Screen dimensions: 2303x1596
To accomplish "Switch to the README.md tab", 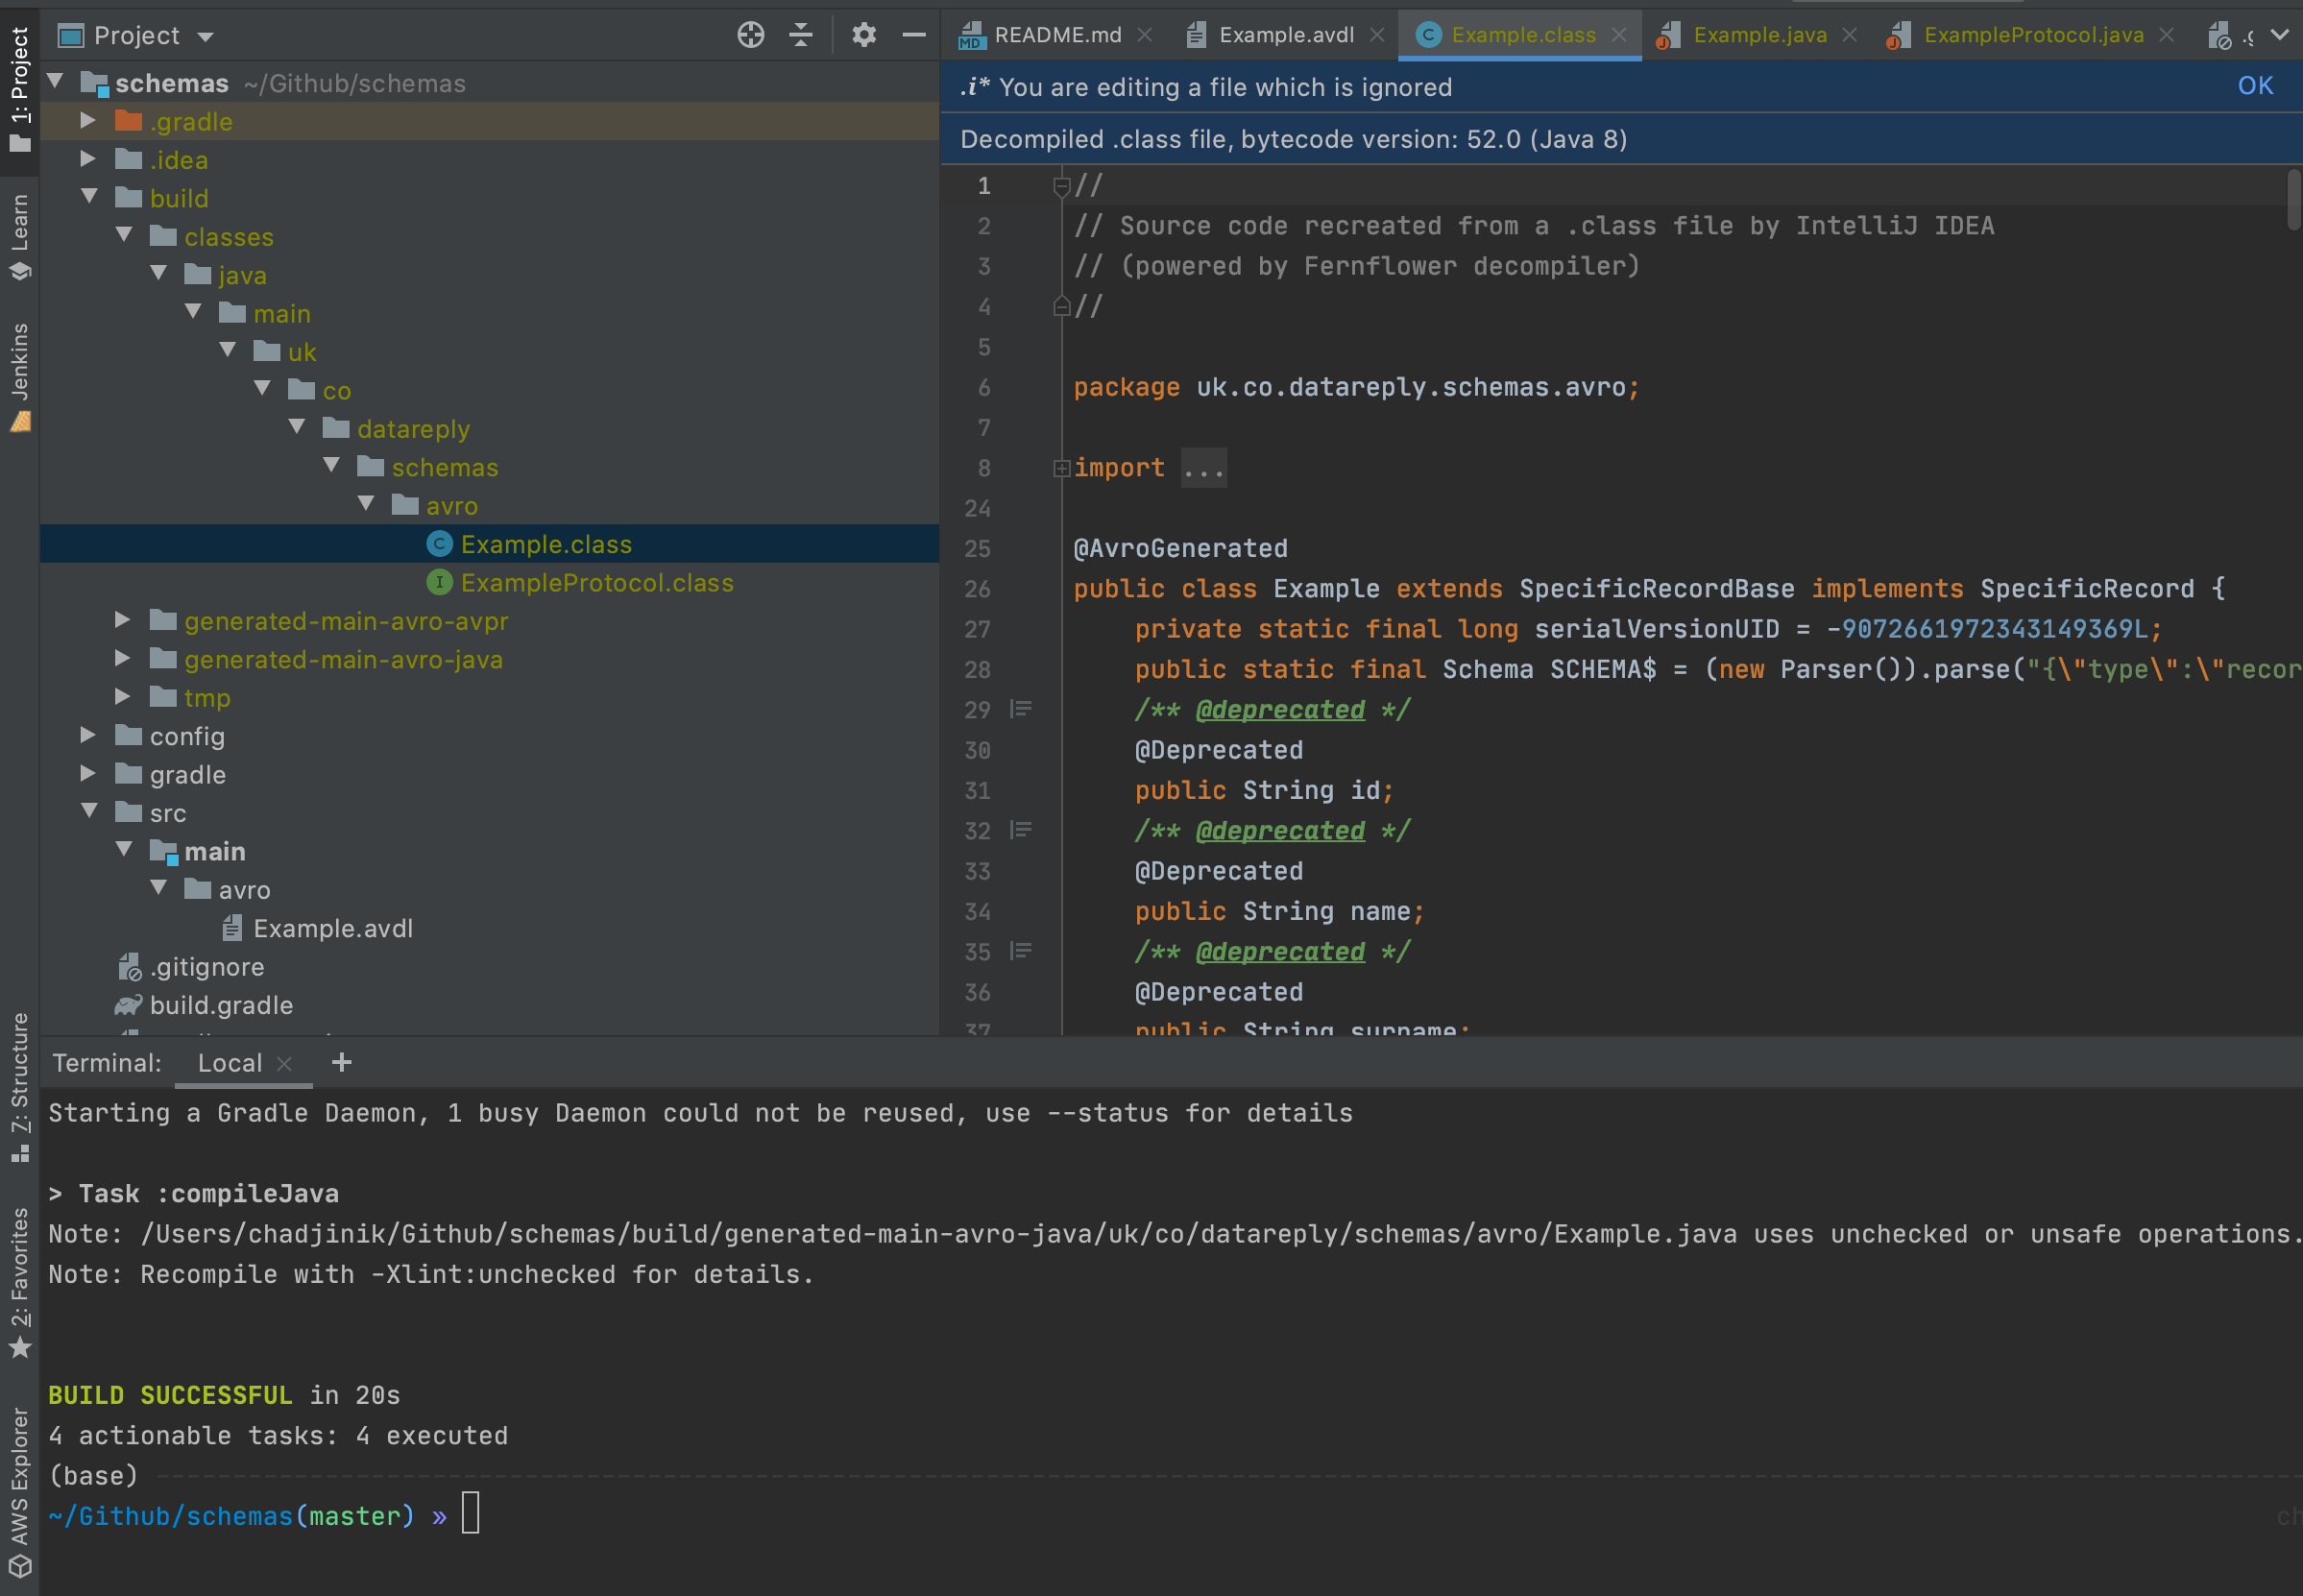I will pos(1056,34).
